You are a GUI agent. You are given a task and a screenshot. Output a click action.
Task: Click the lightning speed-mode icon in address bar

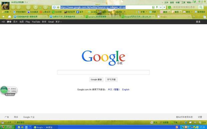coord(157,7)
